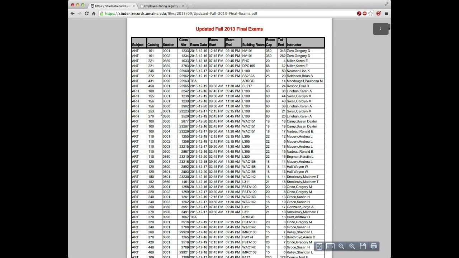Click instructor Robinson,Brian S
This screenshot has height=258, width=459.
[299, 76]
